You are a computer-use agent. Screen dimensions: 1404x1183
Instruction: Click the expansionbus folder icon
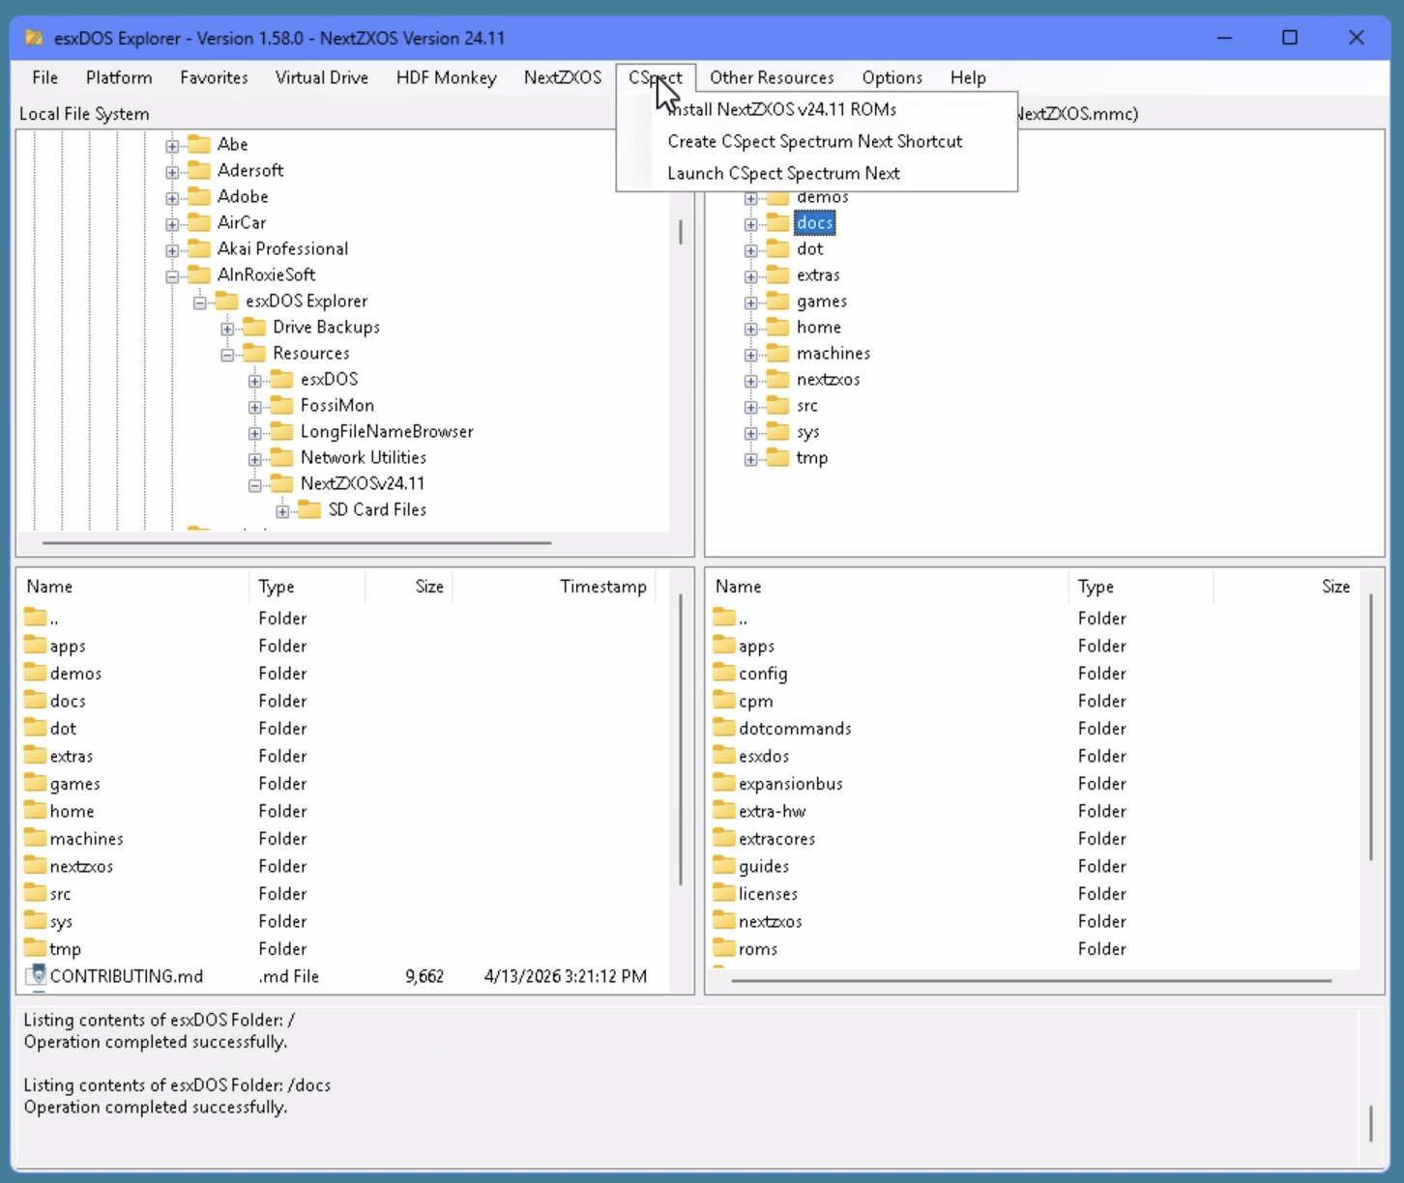(x=724, y=783)
